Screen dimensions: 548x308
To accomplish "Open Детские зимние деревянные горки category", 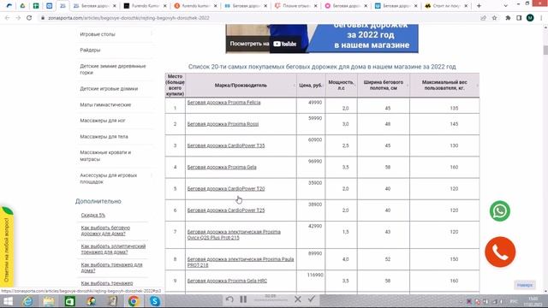I will pos(113,69).
